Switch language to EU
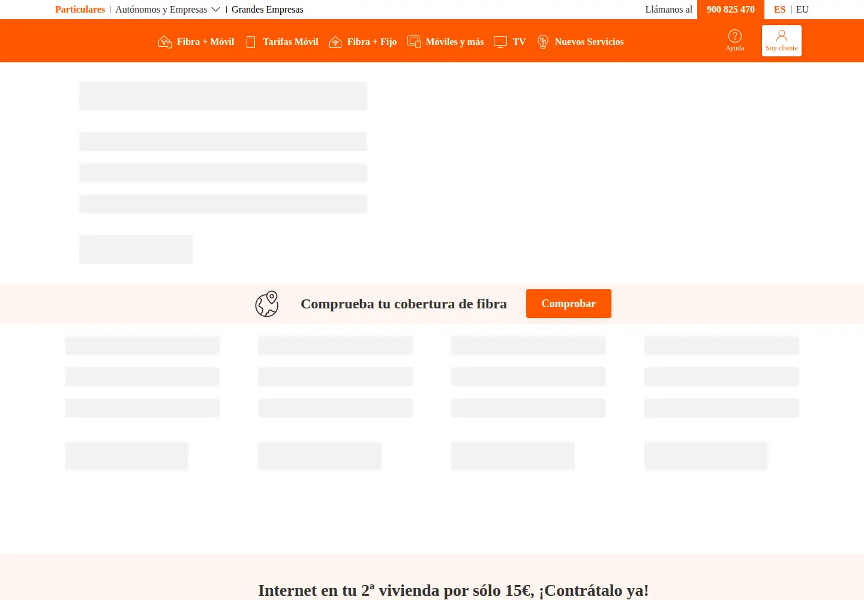864x600 pixels. 802,10
